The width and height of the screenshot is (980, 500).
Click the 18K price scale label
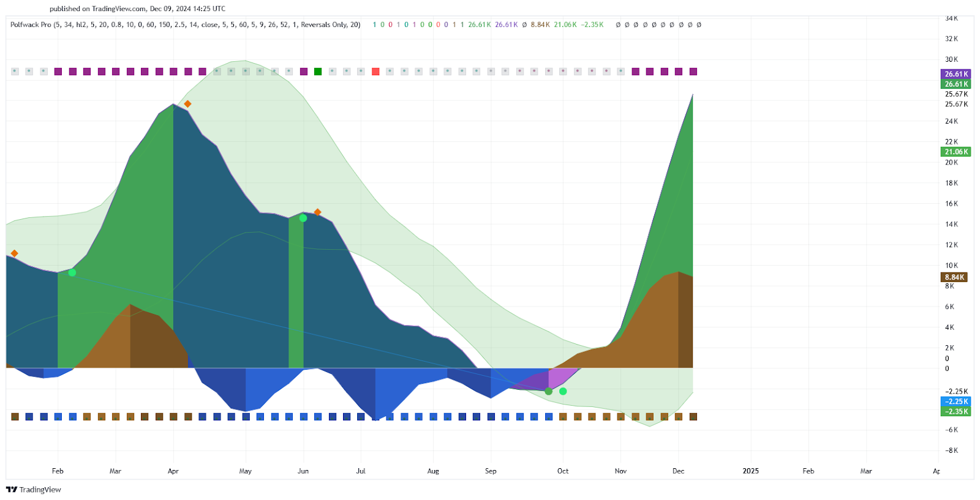pos(951,183)
